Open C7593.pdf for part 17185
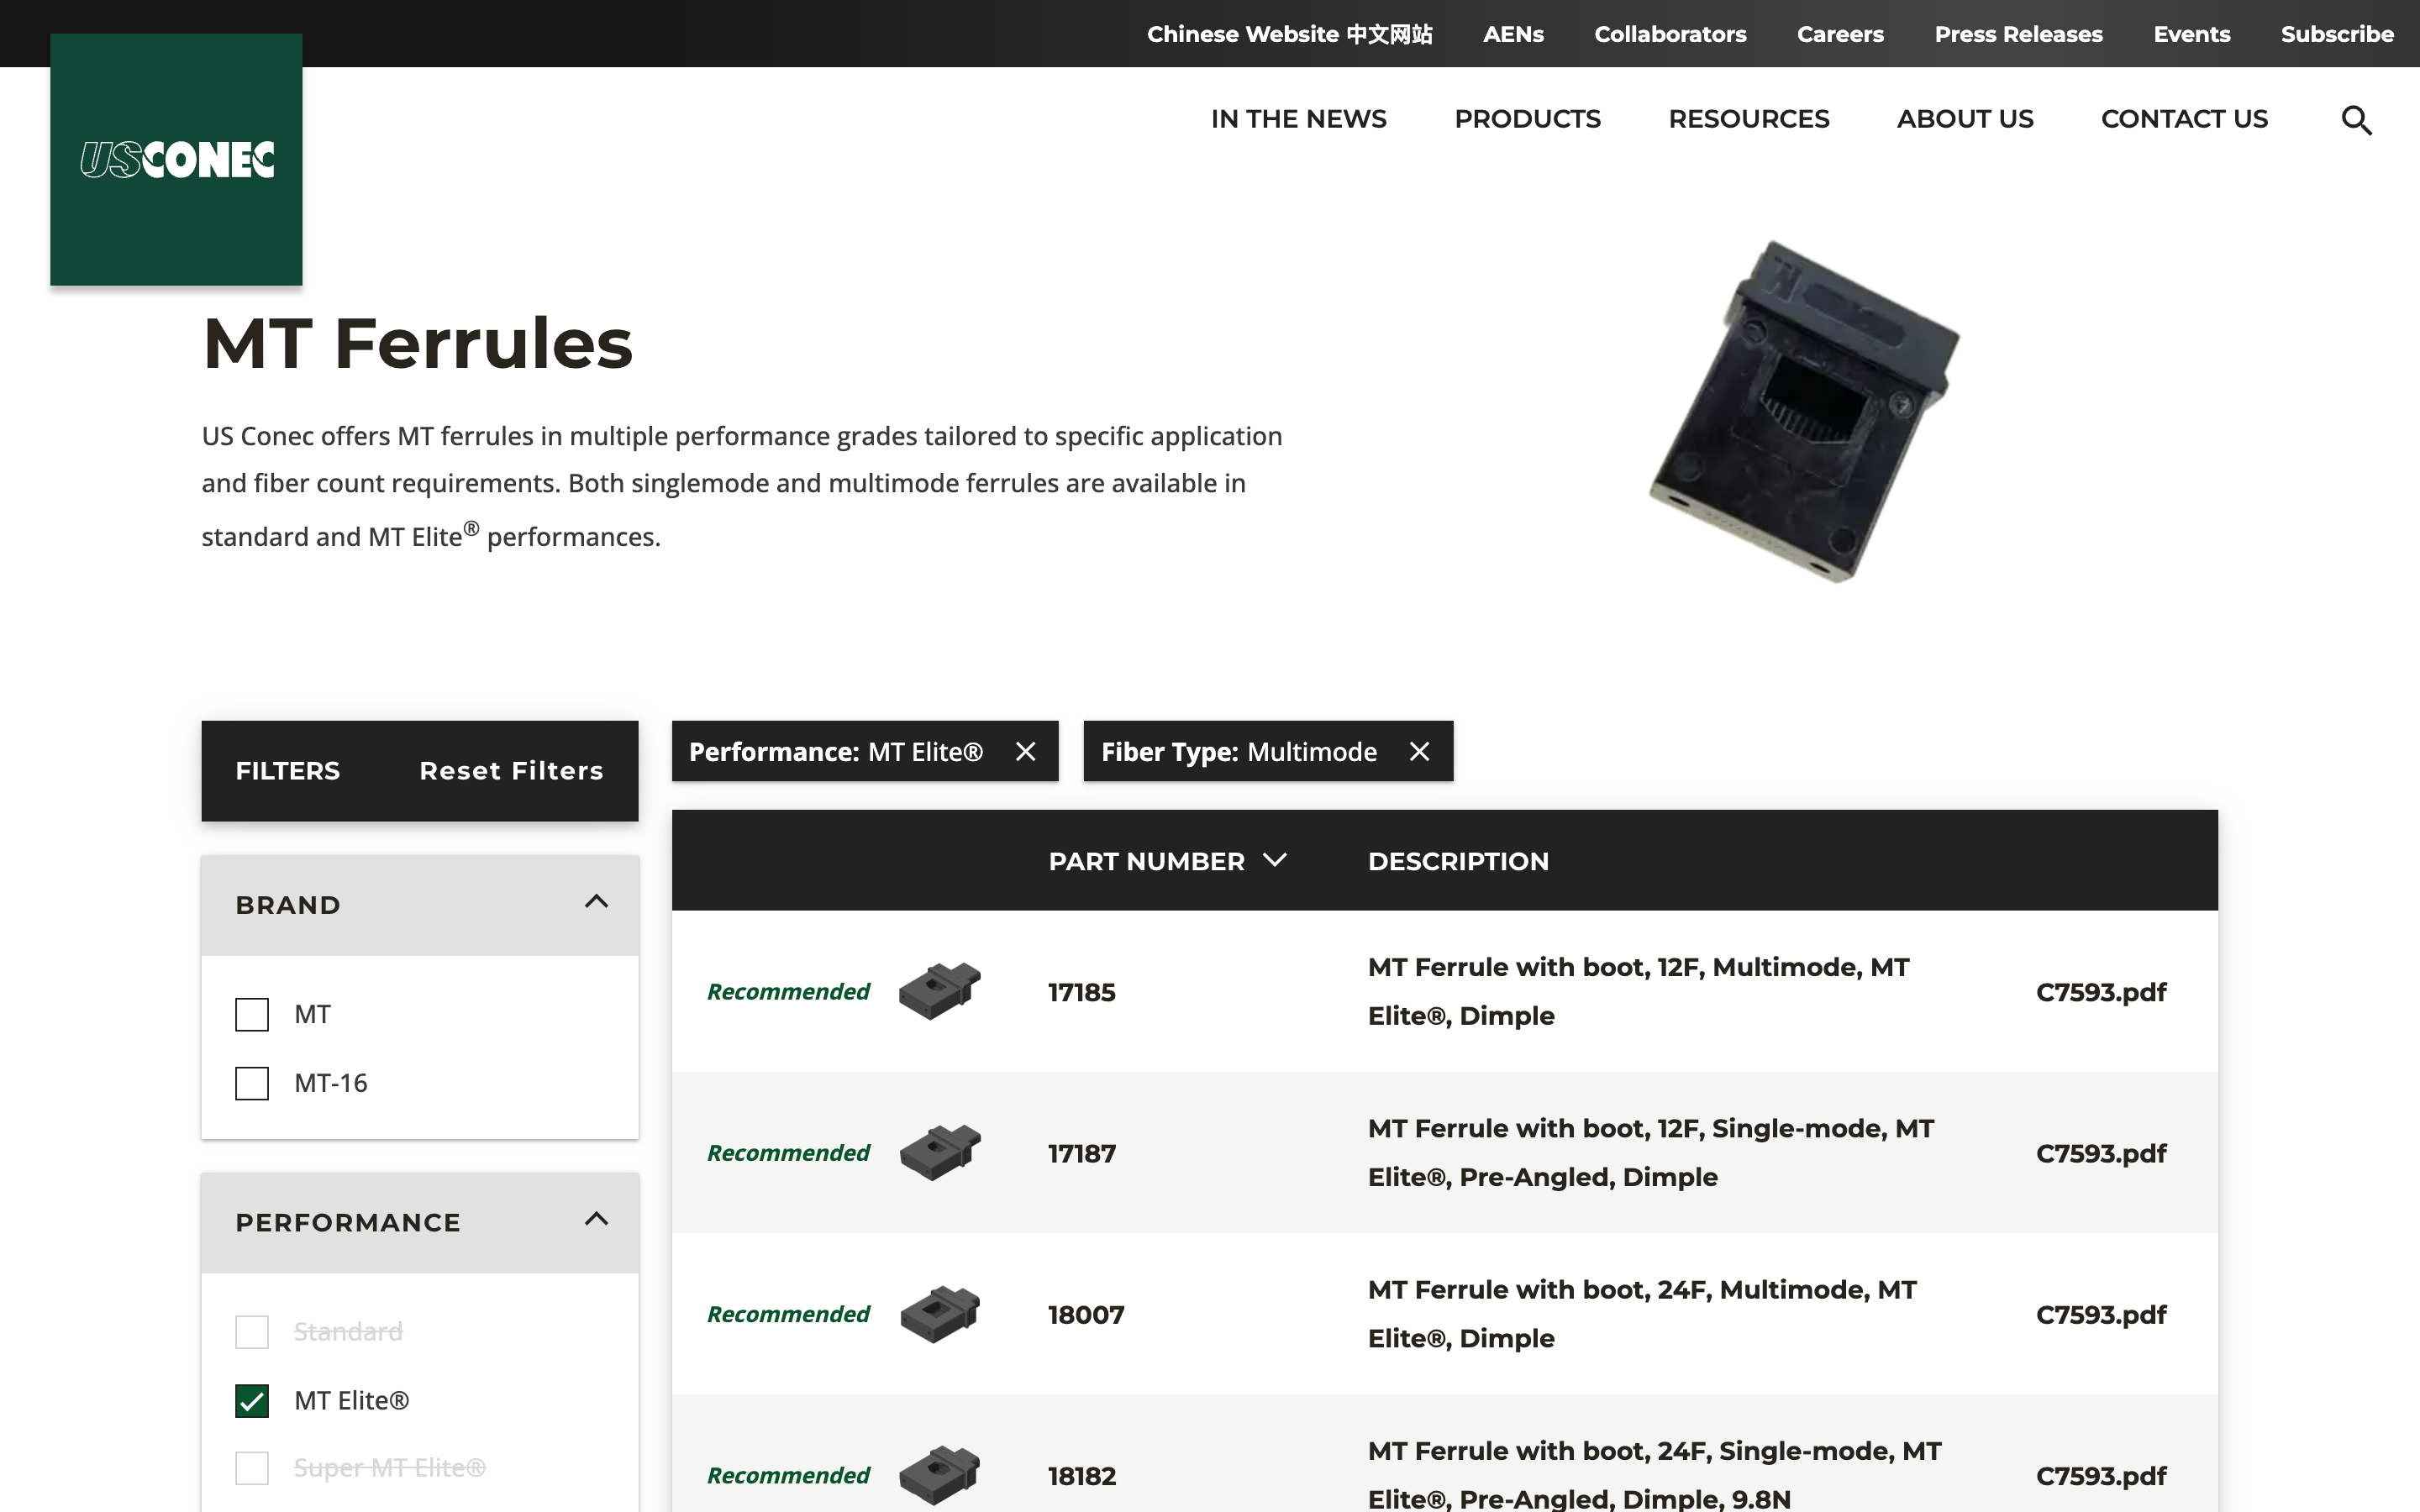Viewport: 2420px width, 1512px height. tap(2101, 992)
